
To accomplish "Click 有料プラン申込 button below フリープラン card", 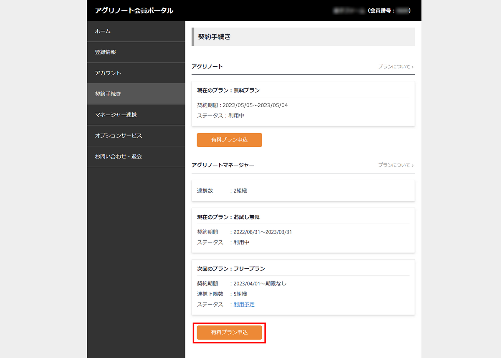I will click(229, 333).
